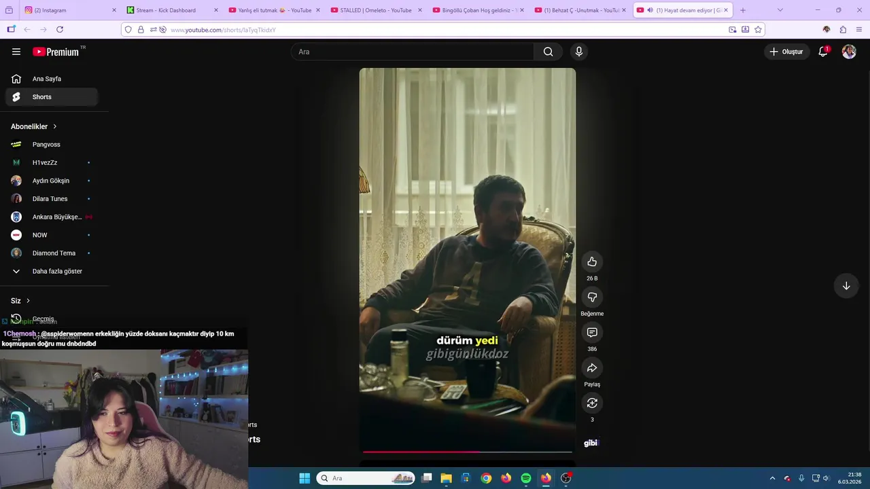870x489 pixels.
Task: Focus the YouTube Ara search field
Action: pos(413,52)
